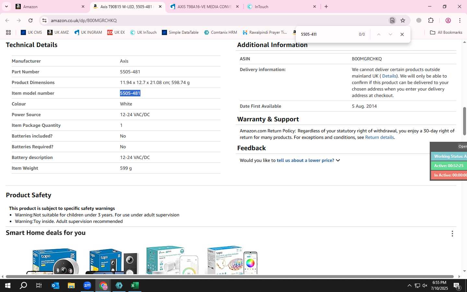The height and width of the screenshot is (292, 467).
Task: Switch to the Amazon tab
Action: click(50, 6)
